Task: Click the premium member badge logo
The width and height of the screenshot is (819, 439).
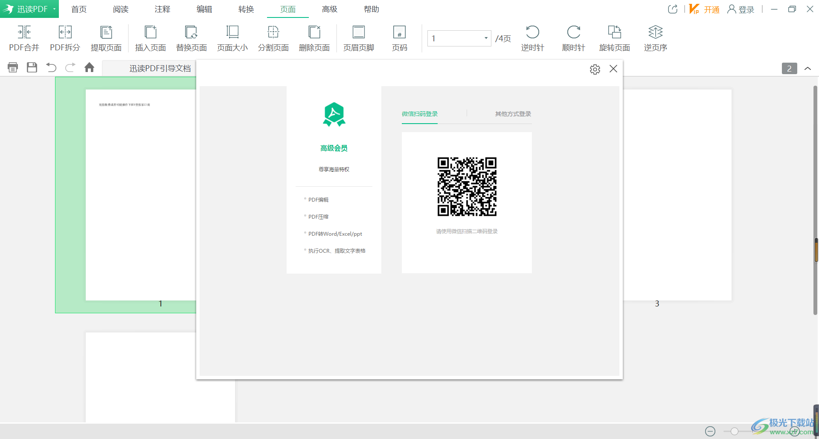Action: (334, 114)
